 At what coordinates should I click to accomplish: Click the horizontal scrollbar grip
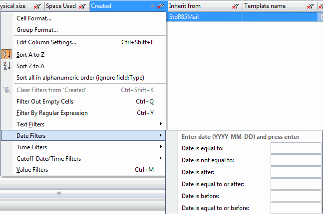coord(59,193)
